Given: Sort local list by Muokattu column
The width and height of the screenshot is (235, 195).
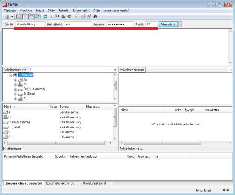Looking at the screenshot, I should click(x=98, y=106).
